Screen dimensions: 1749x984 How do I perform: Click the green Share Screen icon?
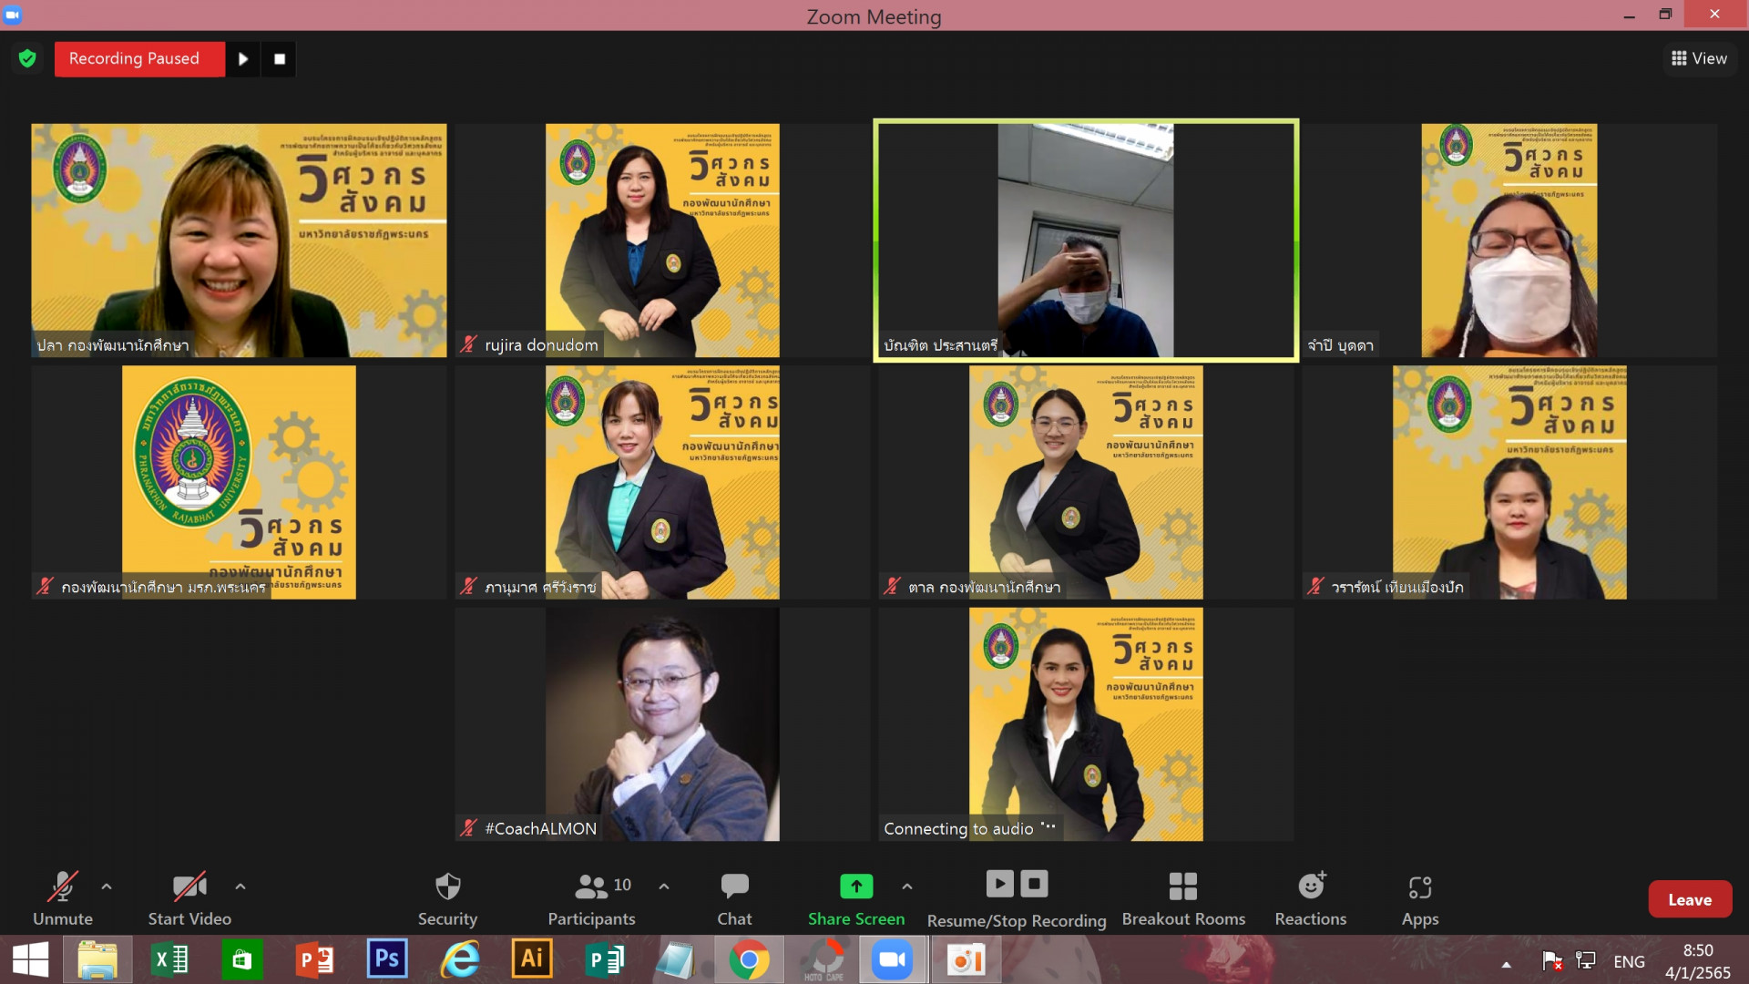tap(855, 886)
